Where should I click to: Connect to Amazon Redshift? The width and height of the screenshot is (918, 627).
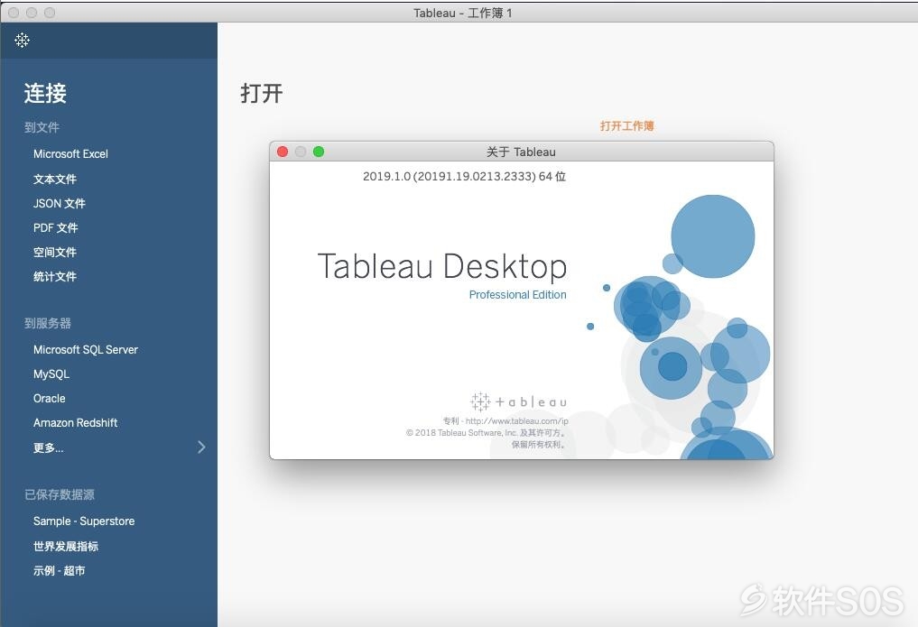[x=76, y=423]
